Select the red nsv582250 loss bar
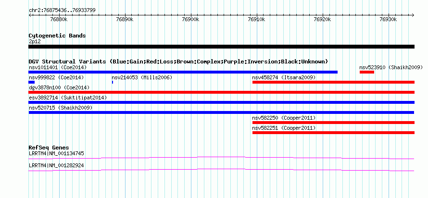This screenshot has height=198, width=428. (x=334, y=123)
